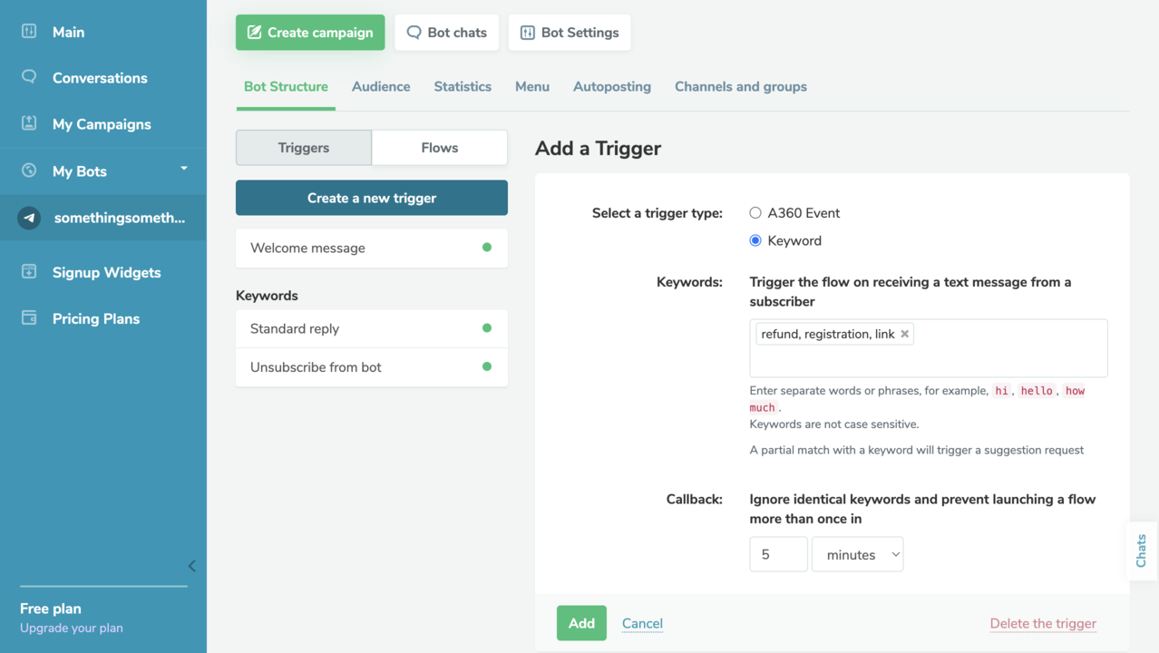The width and height of the screenshot is (1159, 653).
Task: Switch to the Audience tab
Action: click(381, 86)
